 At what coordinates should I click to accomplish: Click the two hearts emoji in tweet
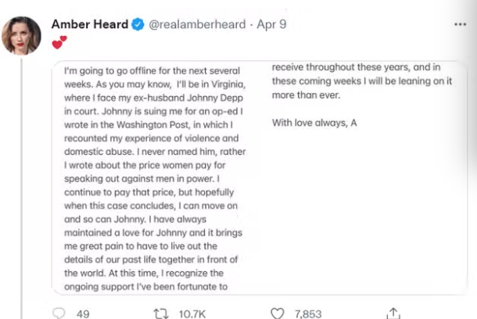coord(59,41)
